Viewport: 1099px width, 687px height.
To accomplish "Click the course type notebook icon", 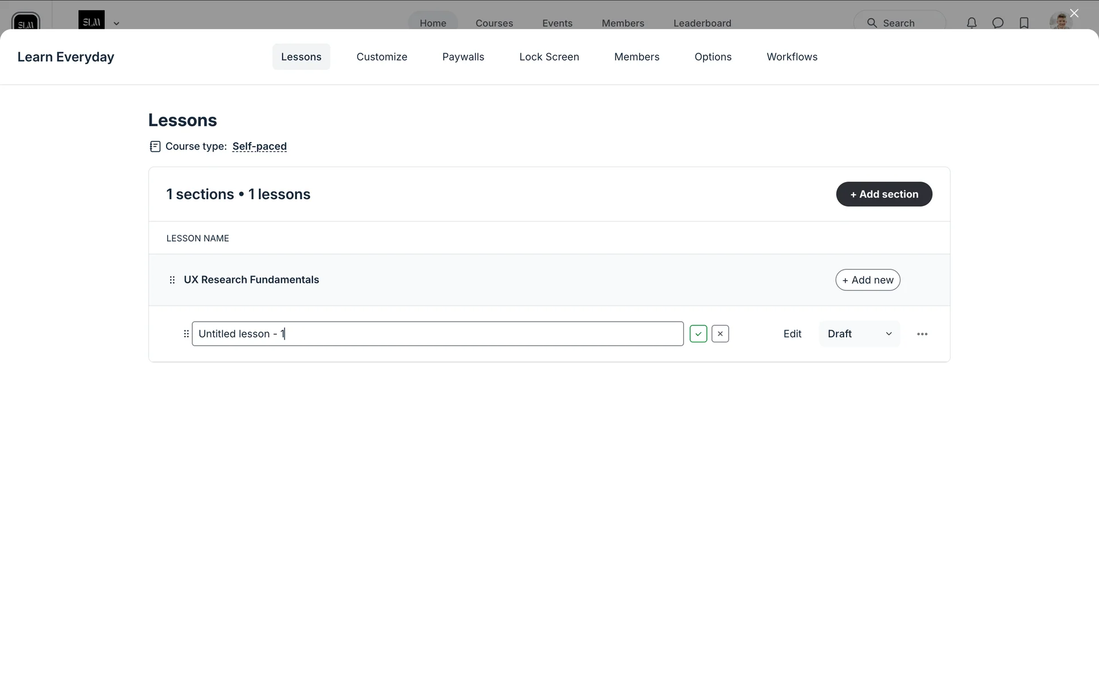I will (155, 147).
